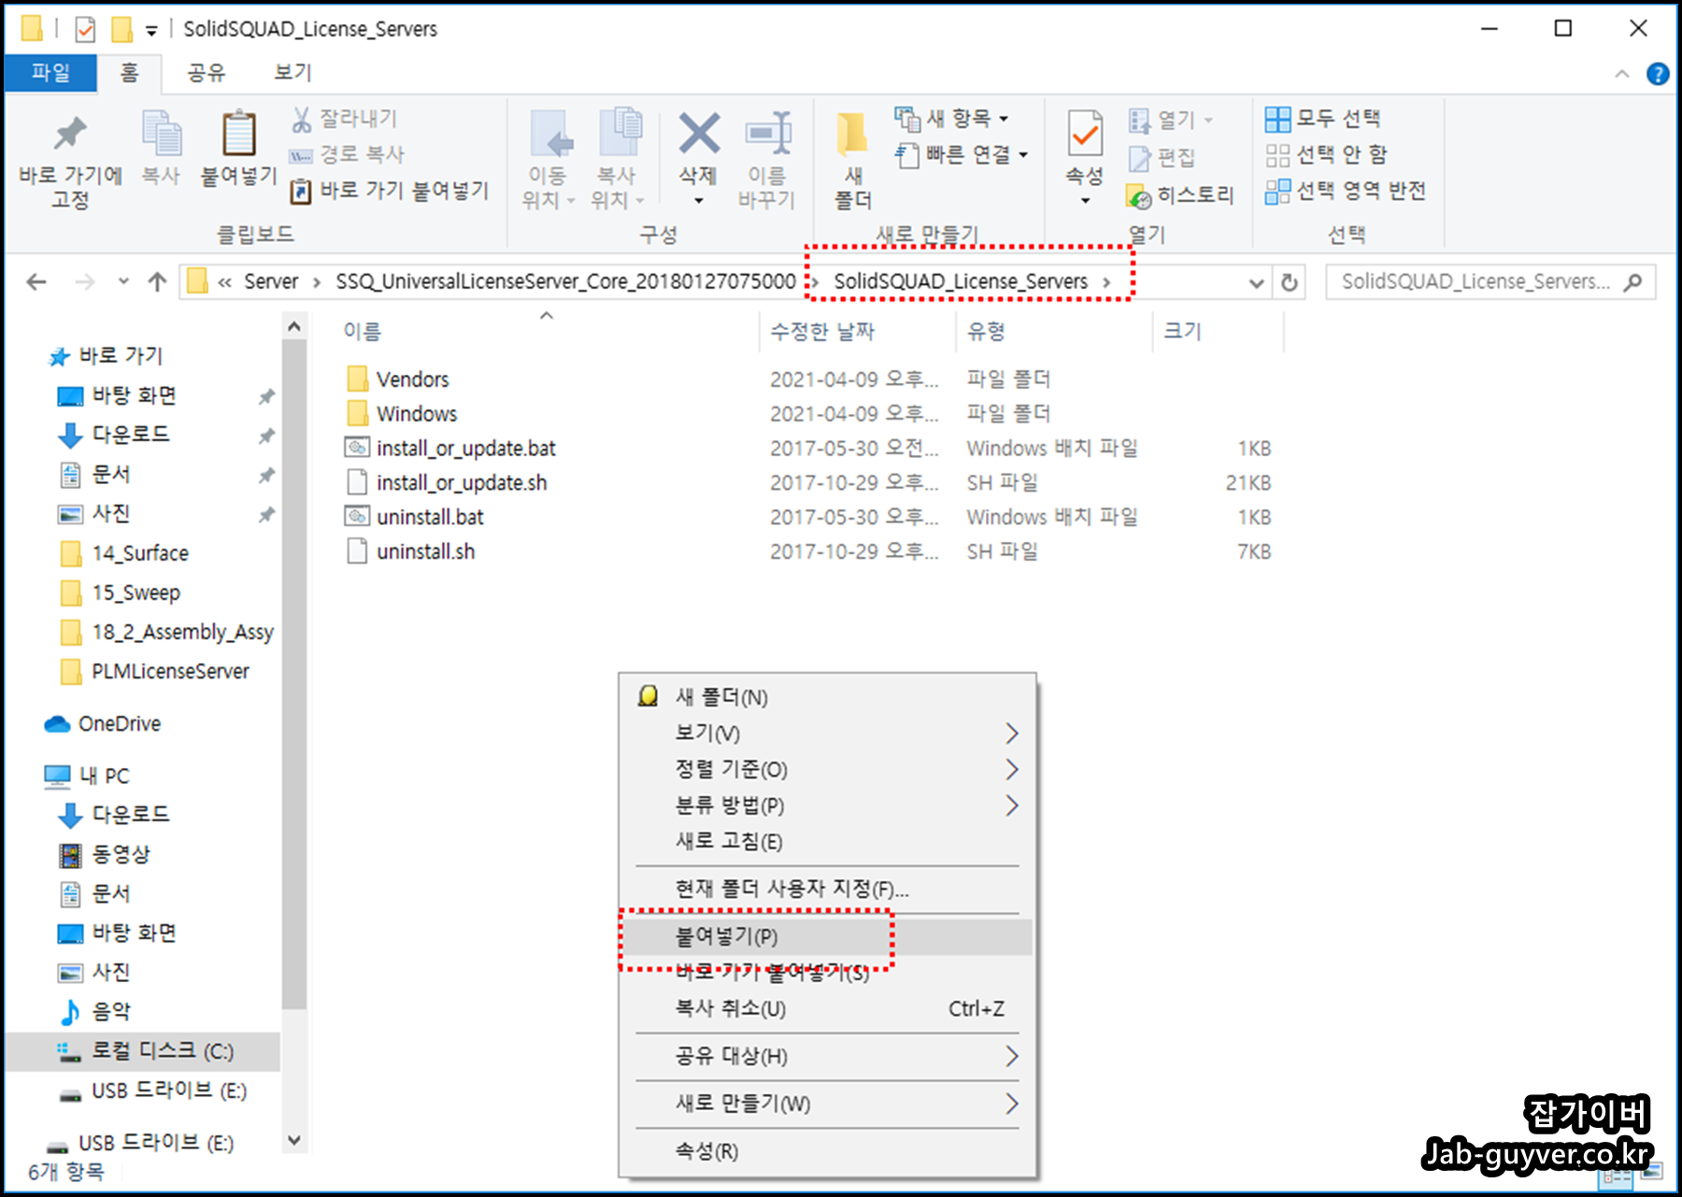1682x1197 pixels.
Task: Click the SolidSQUAD_License_Servers search box
Action: pyautogui.click(x=1490, y=281)
